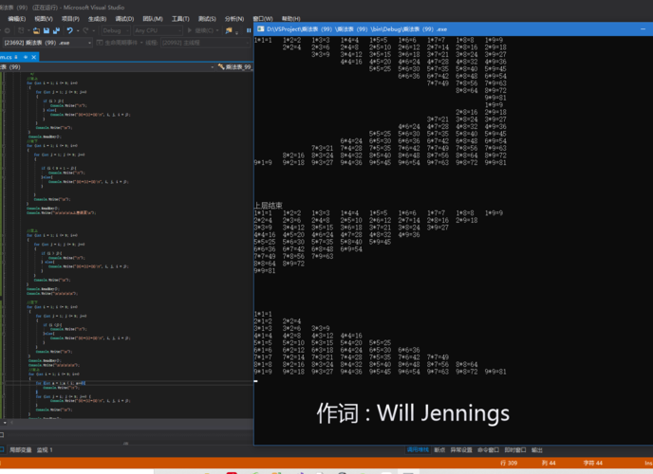Open the 调试(D) menu
Image resolution: width=653 pixels, height=474 pixels.
pyautogui.click(x=124, y=19)
